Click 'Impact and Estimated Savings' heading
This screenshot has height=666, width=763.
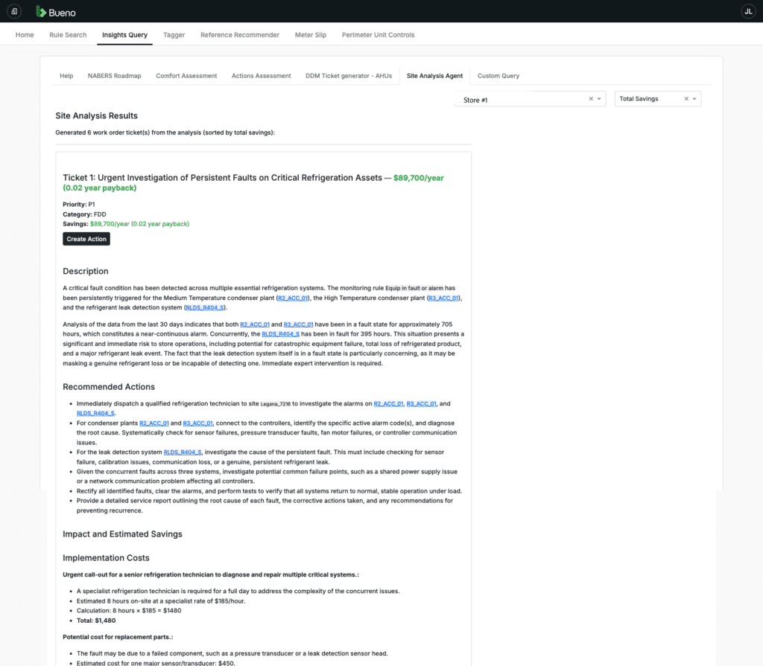tap(123, 534)
